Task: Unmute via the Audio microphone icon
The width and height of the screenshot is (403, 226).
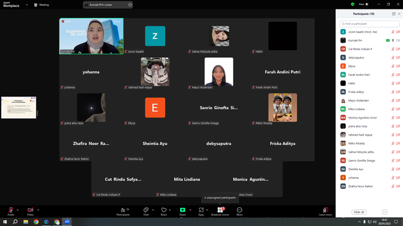Action: (x=11, y=210)
